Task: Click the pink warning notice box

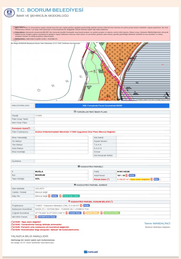Action: tap(91, 33)
